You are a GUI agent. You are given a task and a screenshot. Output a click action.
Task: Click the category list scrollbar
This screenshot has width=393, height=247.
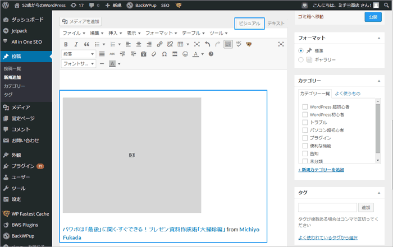378,129
